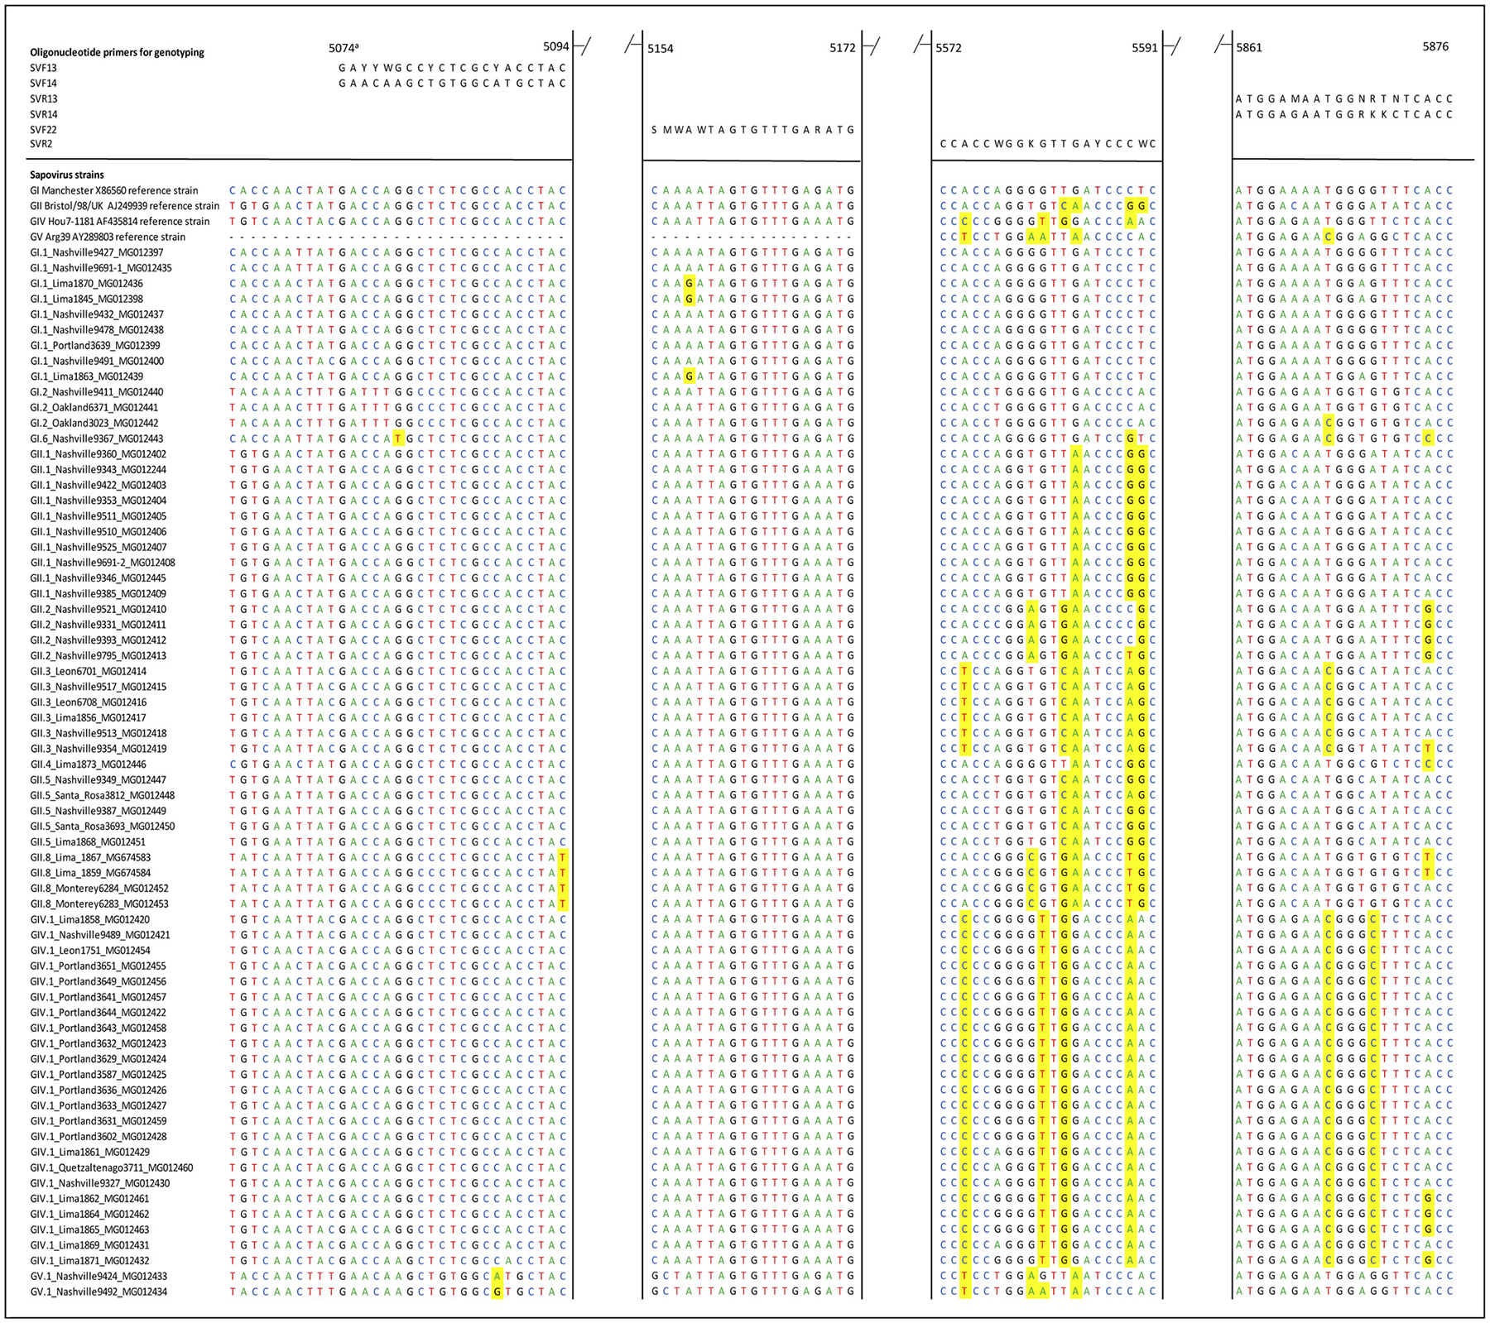
Task: Select GII Bristol/98/UK AJ249939 reference strain
Action: 125,206
